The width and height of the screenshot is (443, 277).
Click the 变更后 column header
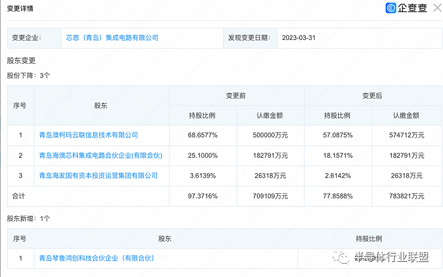tap(373, 96)
